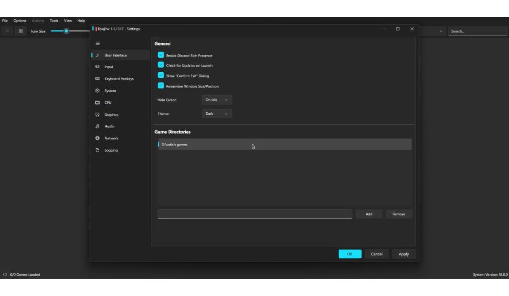Open the Hide Cursor dropdown
509x296 pixels.
pos(216,99)
